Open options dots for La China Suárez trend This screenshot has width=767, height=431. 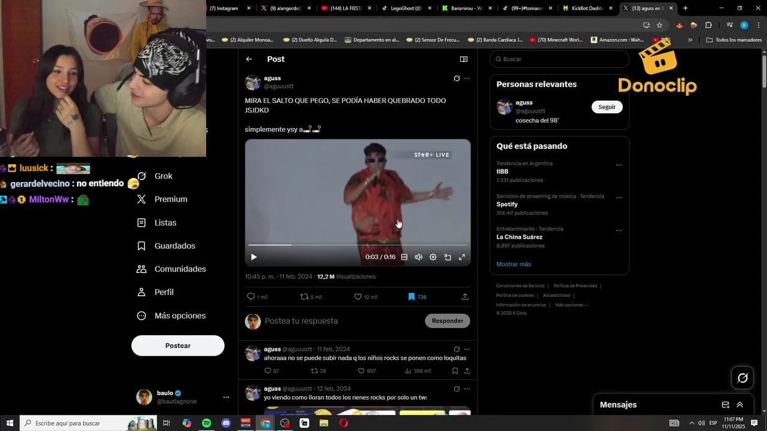619,230
